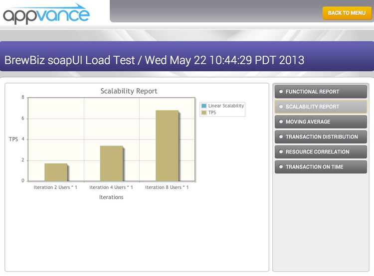
Task: Click the TPS legend label text
Action: coord(212,113)
